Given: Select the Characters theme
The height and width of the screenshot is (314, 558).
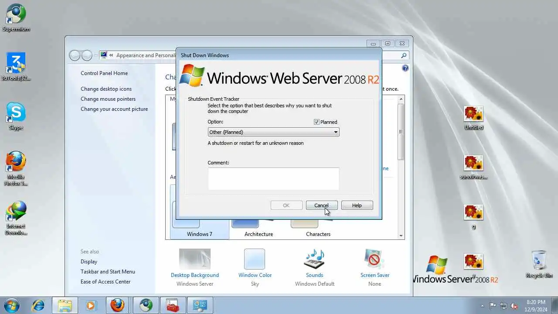Looking at the screenshot, I should click(318, 228).
